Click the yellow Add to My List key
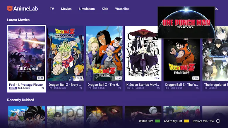This screenshot has height=128, width=228. coord(186,121)
